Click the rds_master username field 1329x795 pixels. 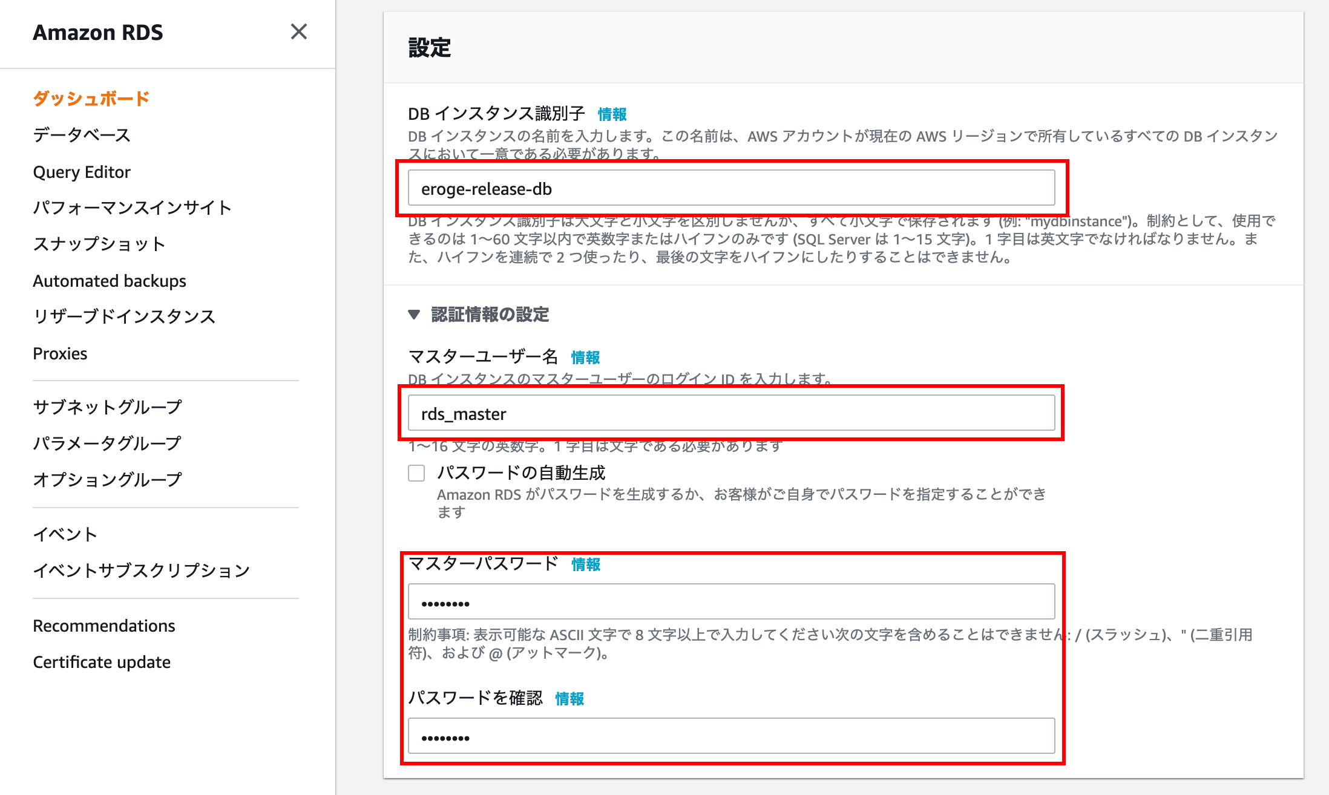tap(731, 414)
